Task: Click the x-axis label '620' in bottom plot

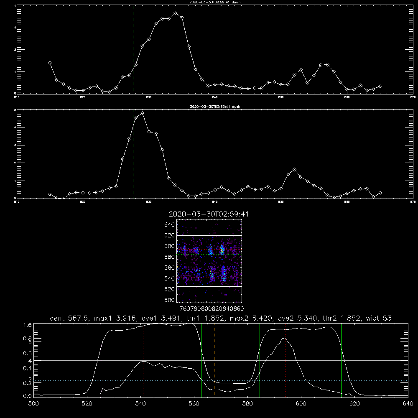Action: (x=354, y=404)
